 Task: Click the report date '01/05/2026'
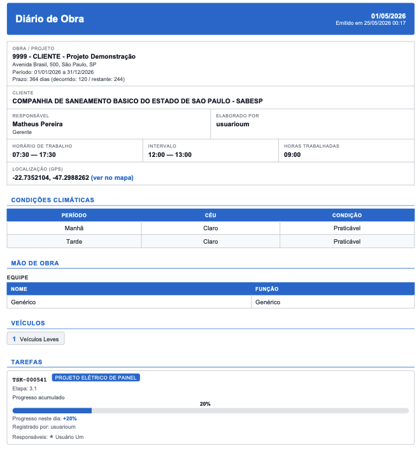(x=388, y=16)
